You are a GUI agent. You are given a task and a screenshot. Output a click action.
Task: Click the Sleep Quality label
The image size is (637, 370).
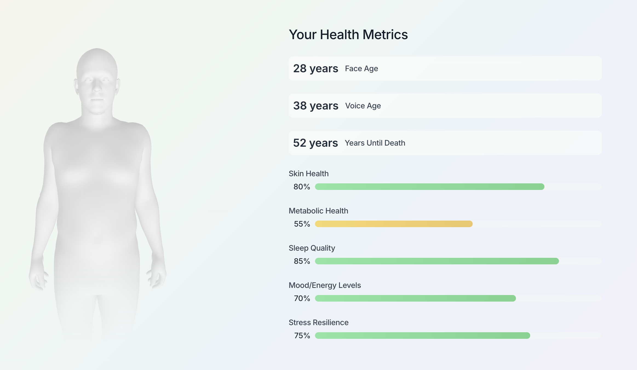[x=312, y=248]
